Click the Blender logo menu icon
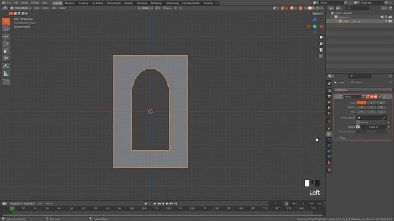The image size is (394, 221). click(x=4, y=2)
